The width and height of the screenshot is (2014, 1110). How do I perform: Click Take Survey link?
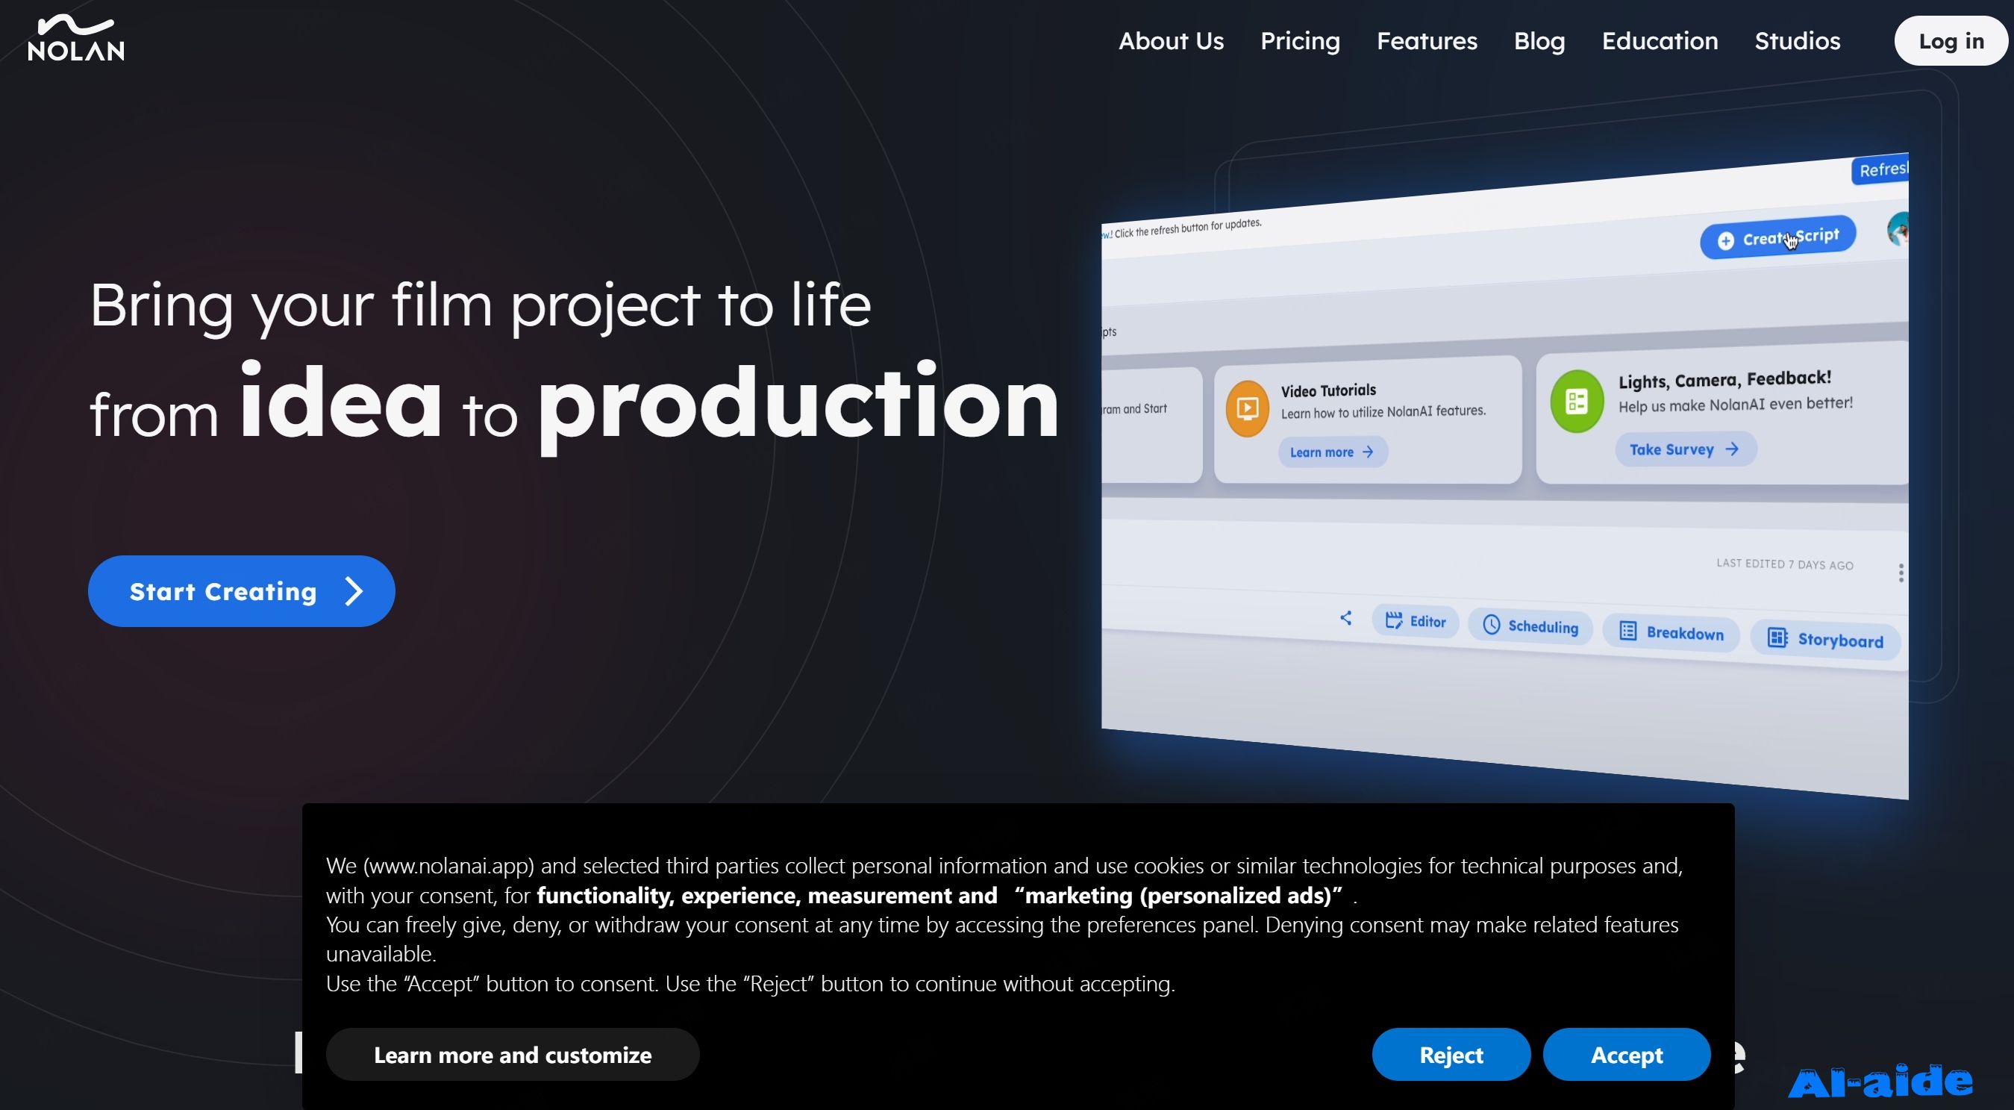1686,450
